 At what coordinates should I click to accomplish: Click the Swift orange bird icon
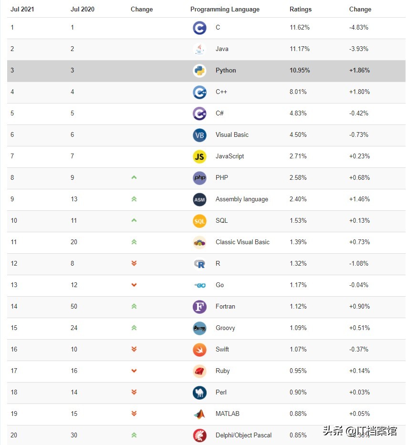(199, 350)
